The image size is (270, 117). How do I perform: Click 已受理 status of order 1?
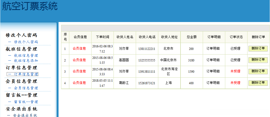235,49
